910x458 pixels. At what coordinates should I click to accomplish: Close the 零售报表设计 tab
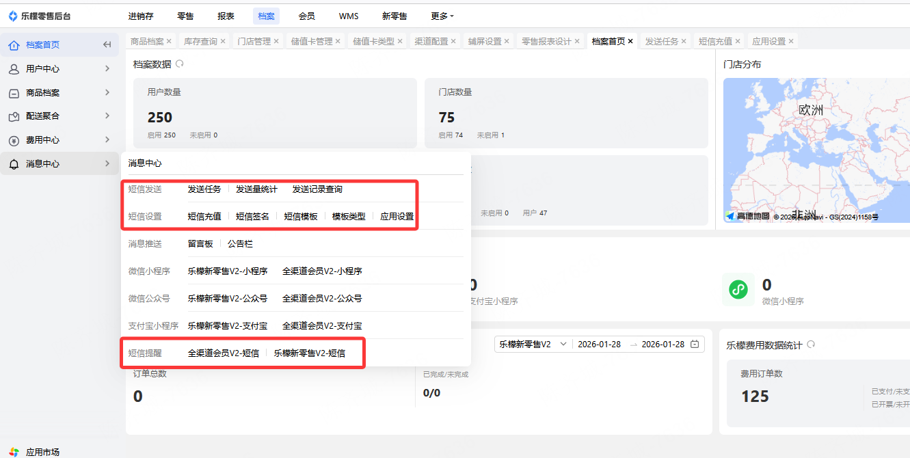coord(577,41)
